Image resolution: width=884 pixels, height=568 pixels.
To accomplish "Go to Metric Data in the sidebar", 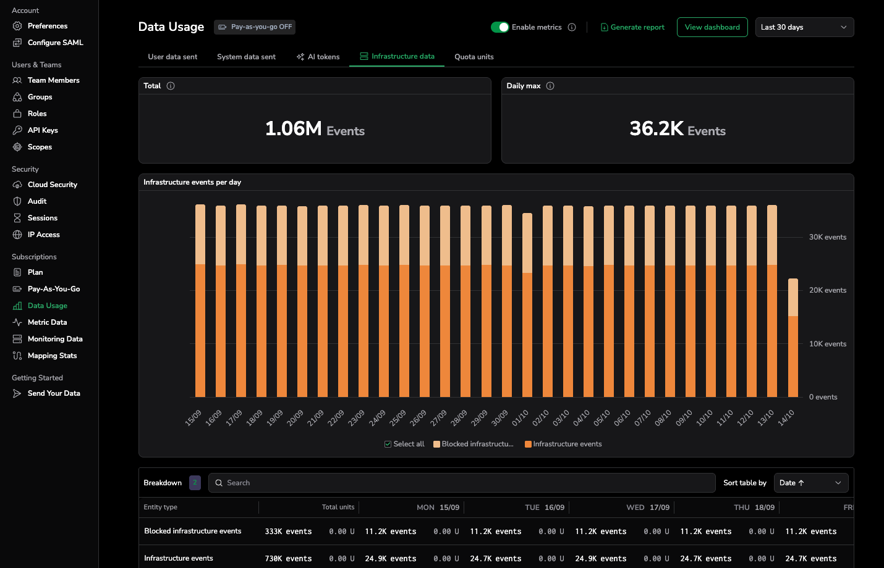I will click(47, 322).
